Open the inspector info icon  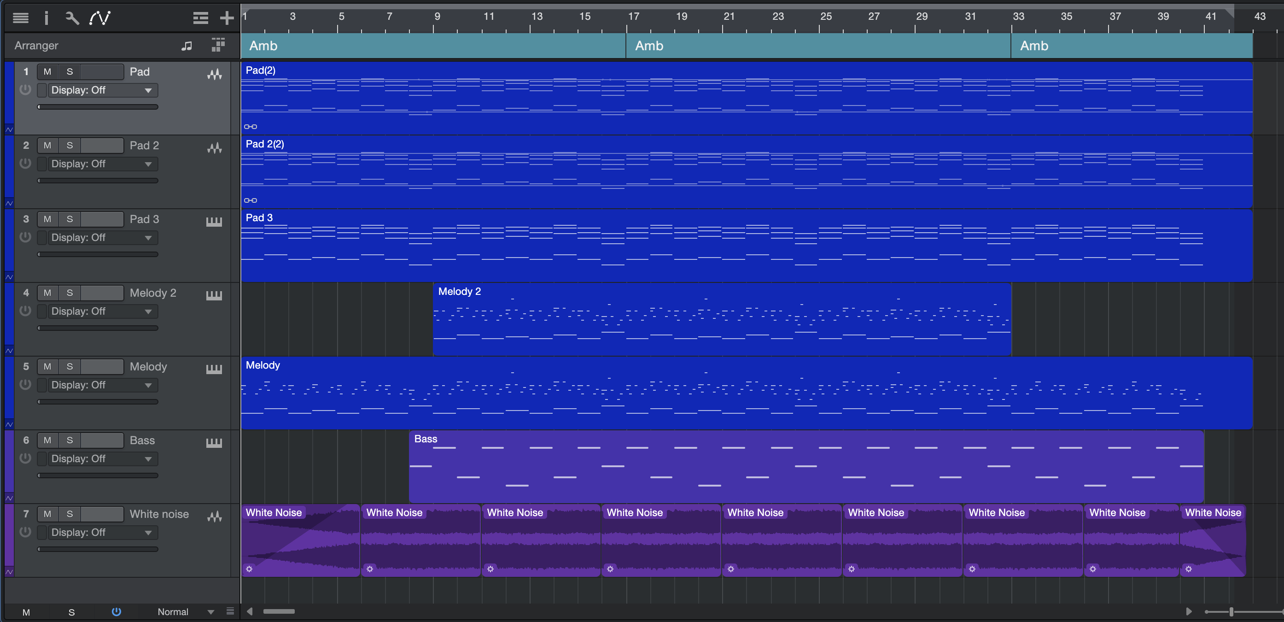tap(47, 18)
